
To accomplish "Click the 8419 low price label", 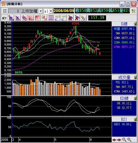I will [19, 73].
